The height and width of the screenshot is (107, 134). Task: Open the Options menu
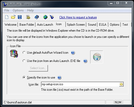coord(18,10)
